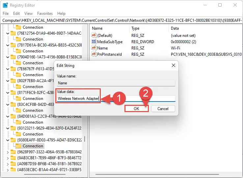Confirm Edit String with OK
The image size is (243, 178).
(x=137, y=109)
